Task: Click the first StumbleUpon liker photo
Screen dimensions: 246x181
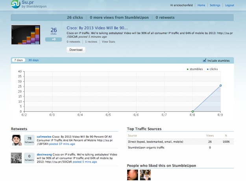Action: (x=133, y=175)
